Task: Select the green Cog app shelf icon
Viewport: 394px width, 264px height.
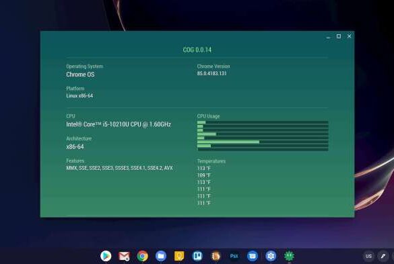Action: [289, 256]
